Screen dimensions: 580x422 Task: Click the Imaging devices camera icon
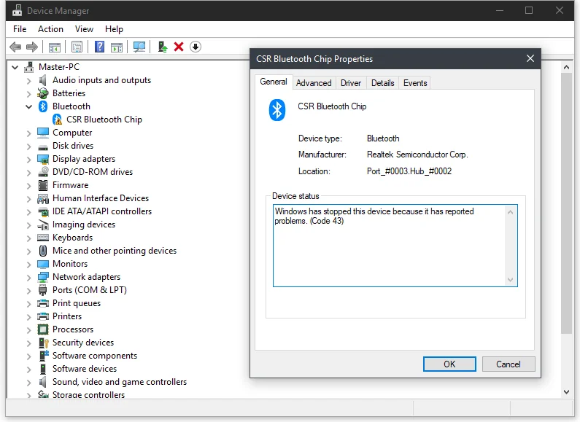coord(43,224)
